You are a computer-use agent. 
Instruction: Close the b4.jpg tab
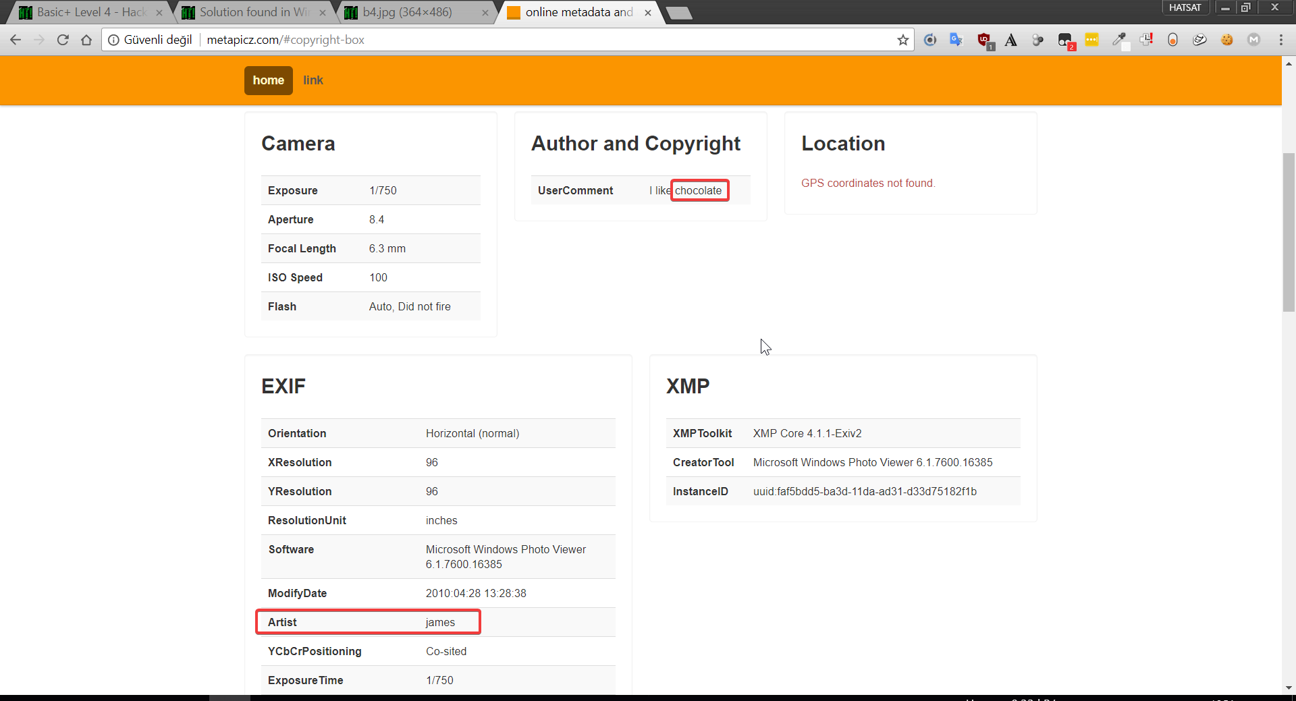pyautogui.click(x=485, y=12)
